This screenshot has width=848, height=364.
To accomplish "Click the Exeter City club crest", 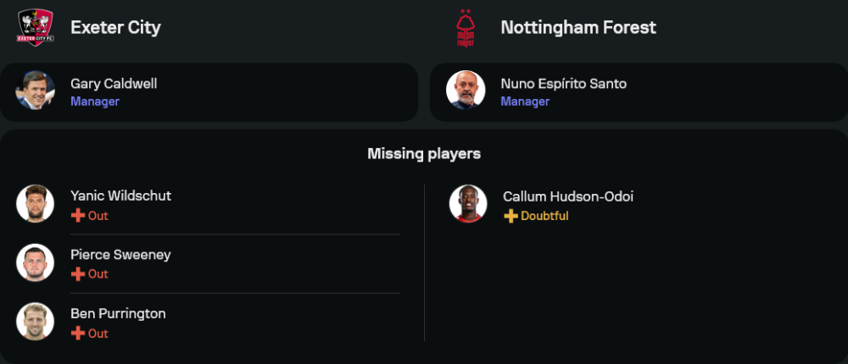I will [x=36, y=27].
